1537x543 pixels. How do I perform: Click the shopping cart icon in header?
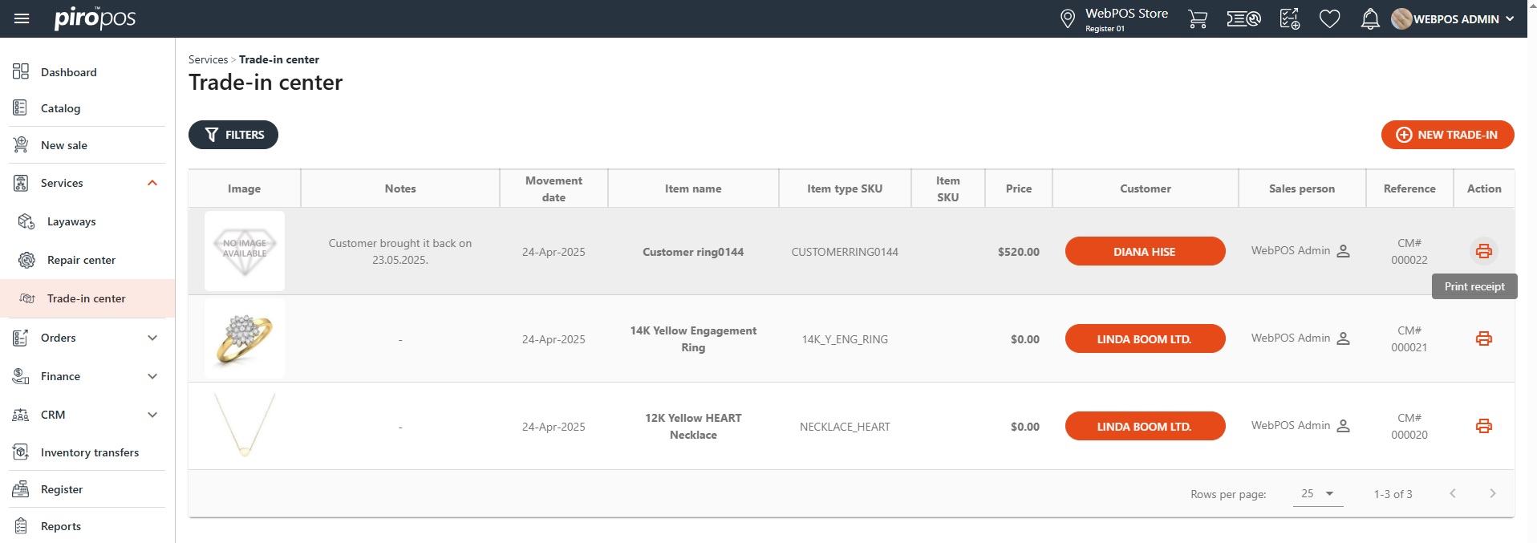point(1197,18)
